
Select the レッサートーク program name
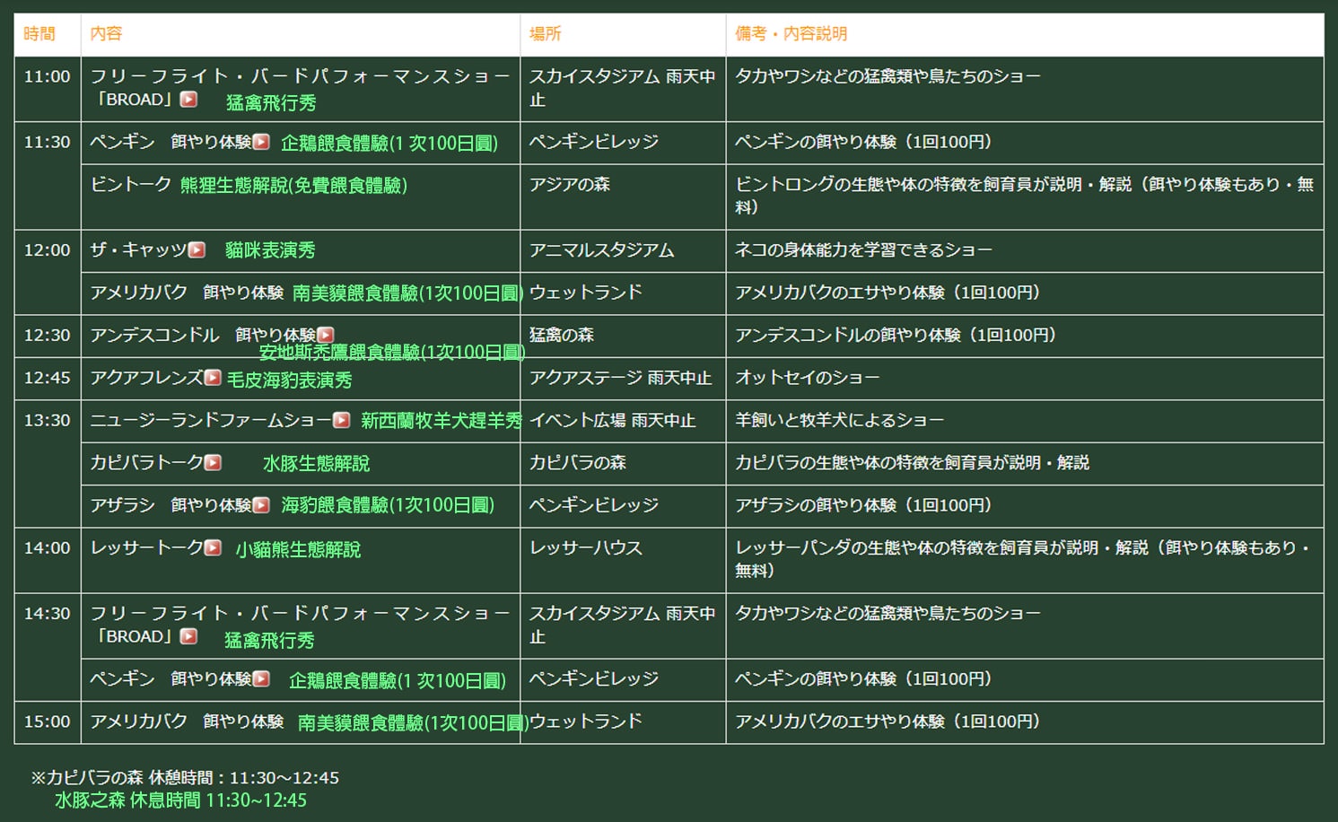click(x=146, y=547)
